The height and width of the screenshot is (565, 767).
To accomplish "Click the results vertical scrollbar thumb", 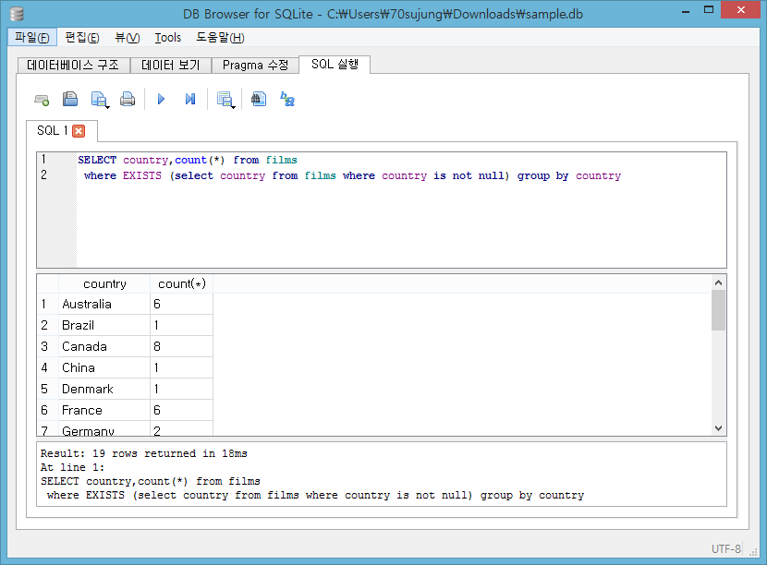I will pos(718,310).
